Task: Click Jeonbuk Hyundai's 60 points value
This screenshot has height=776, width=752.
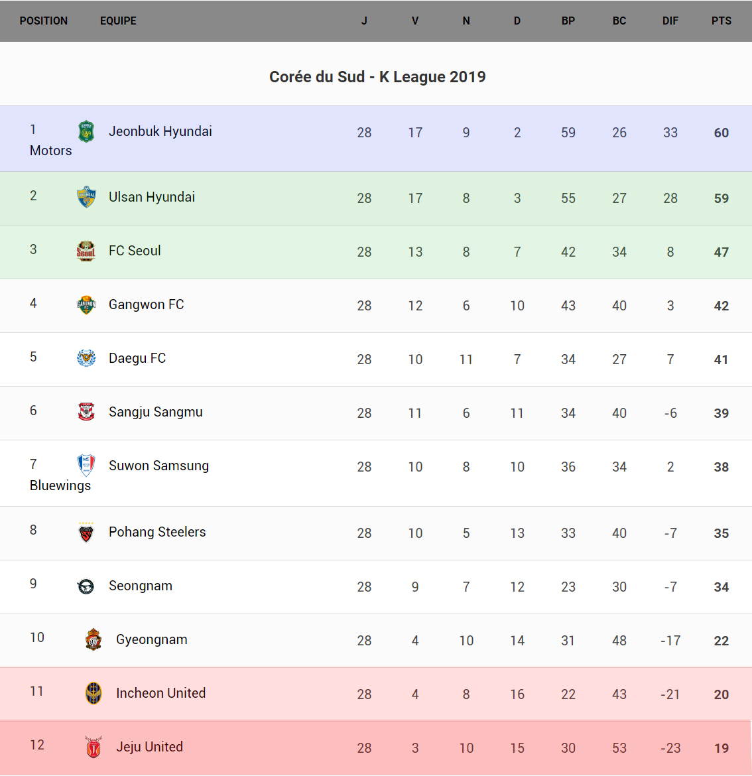Action: 721,133
